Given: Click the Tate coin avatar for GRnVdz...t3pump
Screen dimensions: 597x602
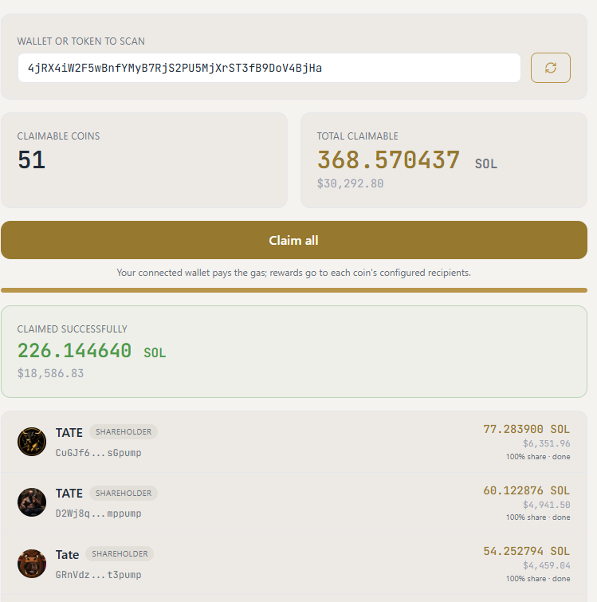Looking at the screenshot, I should (x=32, y=564).
